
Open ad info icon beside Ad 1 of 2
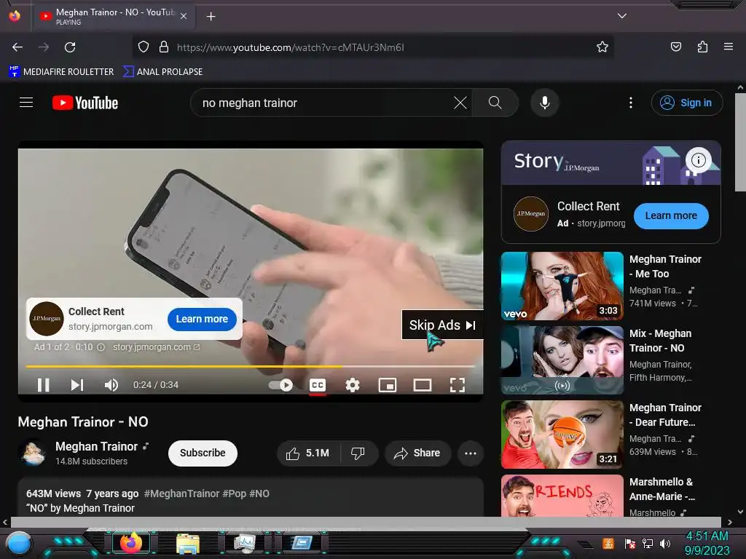101,347
